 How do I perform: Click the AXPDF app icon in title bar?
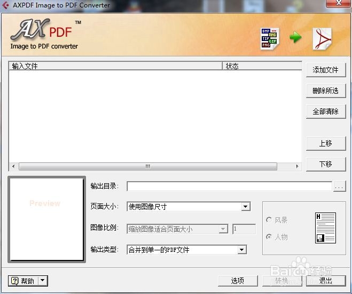(5, 5)
